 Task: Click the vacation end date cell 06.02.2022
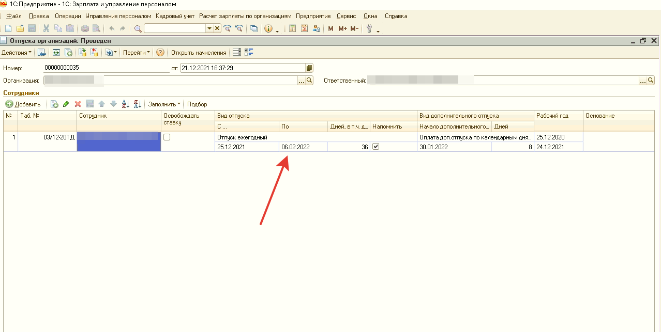[303, 147]
